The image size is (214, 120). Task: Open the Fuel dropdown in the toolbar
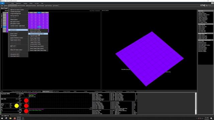coord(2,6)
